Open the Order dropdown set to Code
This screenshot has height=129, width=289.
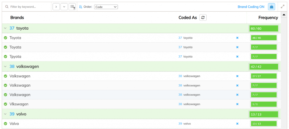click(x=106, y=7)
